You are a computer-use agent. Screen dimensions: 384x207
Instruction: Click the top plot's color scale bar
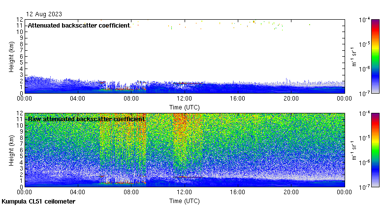tap(375, 56)
